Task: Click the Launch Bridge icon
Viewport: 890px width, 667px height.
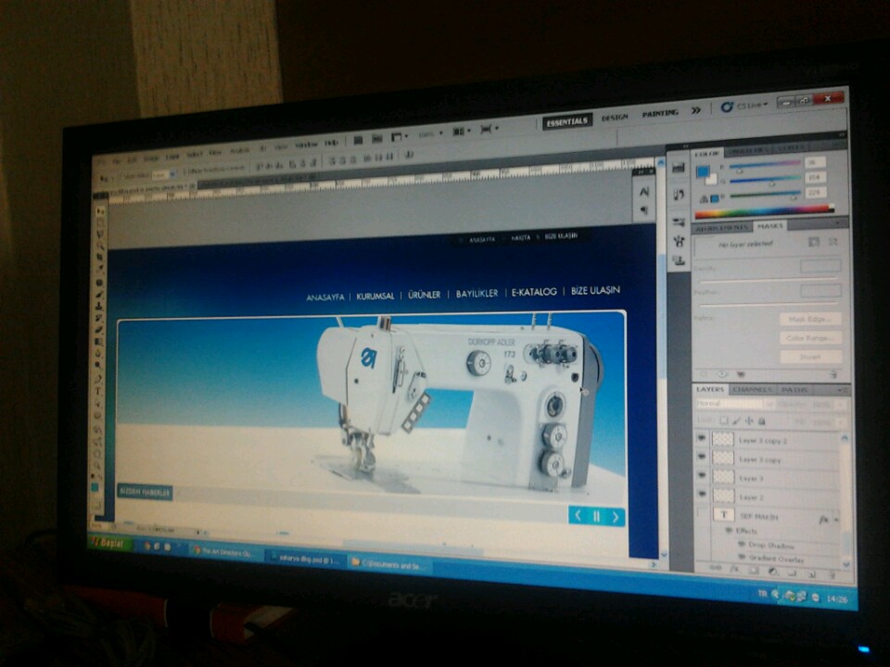Action: [x=358, y=140]
